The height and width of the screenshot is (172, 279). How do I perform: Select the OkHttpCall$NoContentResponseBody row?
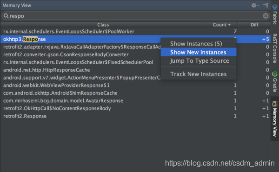coord(135,108)
